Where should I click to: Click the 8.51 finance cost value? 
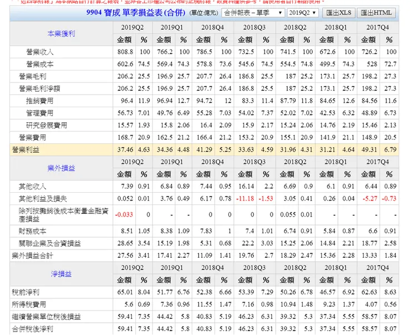127,231
